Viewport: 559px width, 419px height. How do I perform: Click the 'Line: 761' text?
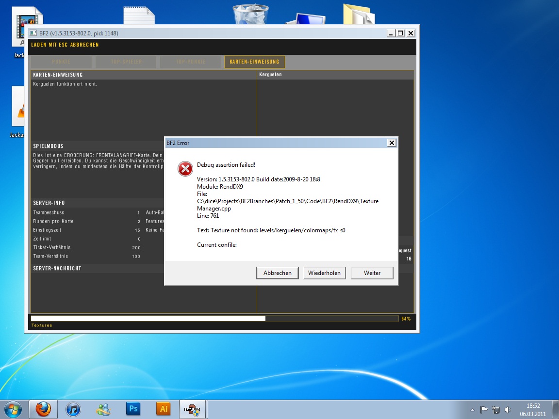tap(208, 215)
